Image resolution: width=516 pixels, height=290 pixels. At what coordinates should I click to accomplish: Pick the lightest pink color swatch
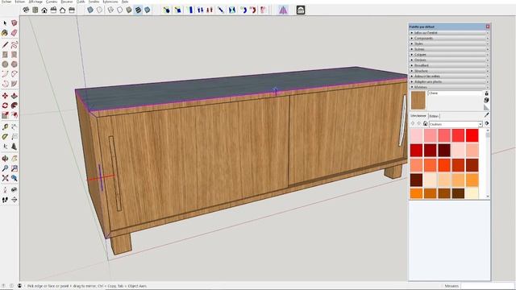(x=416, y=135)
